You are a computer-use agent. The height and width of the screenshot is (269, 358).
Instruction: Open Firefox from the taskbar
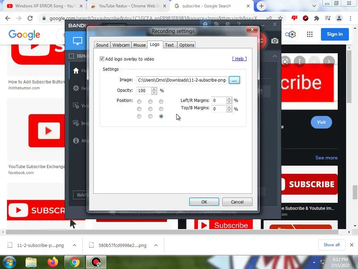pyautogui.click(x=53, y=262)
